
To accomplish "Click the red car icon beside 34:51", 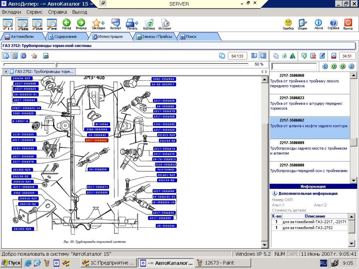I will (334, 56).
